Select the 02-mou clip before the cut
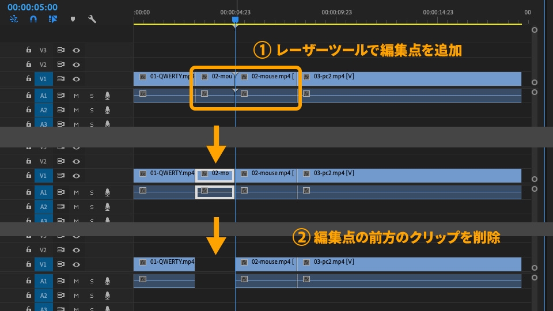The height and width of the screenshot is (311, 553). pyautogui.click(x=215, y=79)
